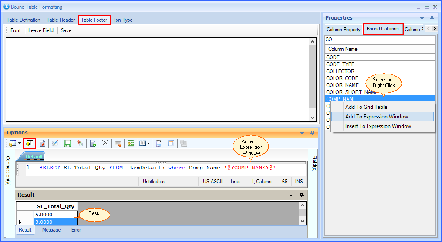Click the Save button in footer toolbar
Image resolution: width=442 pixels, height=242 pixels.
click(66, 30)
